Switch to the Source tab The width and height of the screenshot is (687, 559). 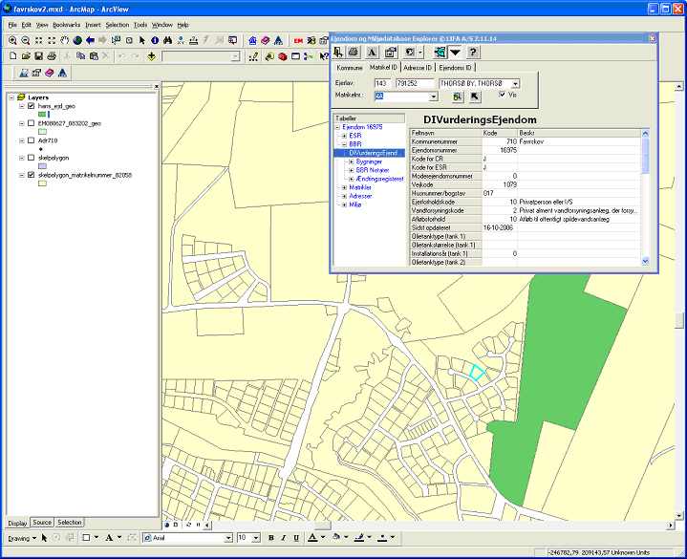click(42, 523)
